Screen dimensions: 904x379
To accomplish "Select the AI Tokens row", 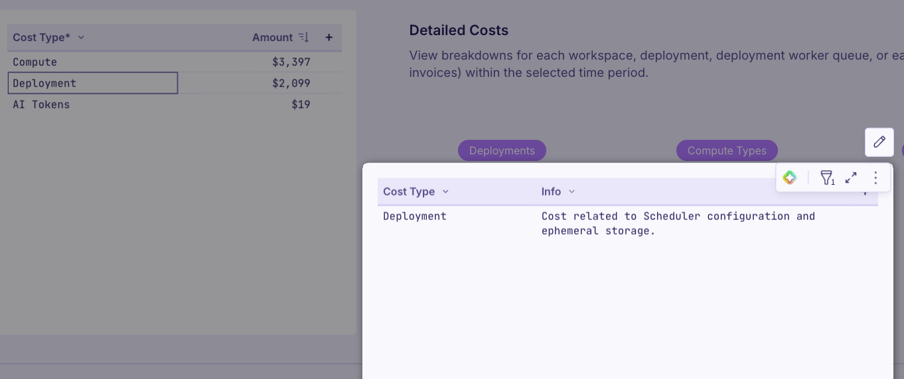I will 175,104.
